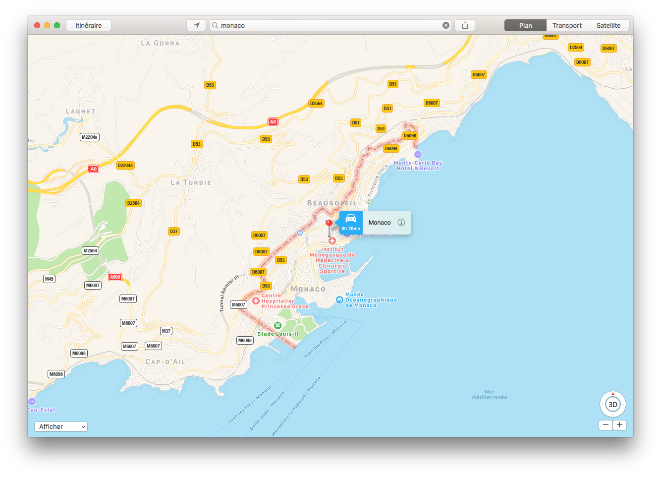Click the magnifying glass search icon
The height and width of the screenshot is (477, 661).
pyautogui.click(x=215, y=25)
